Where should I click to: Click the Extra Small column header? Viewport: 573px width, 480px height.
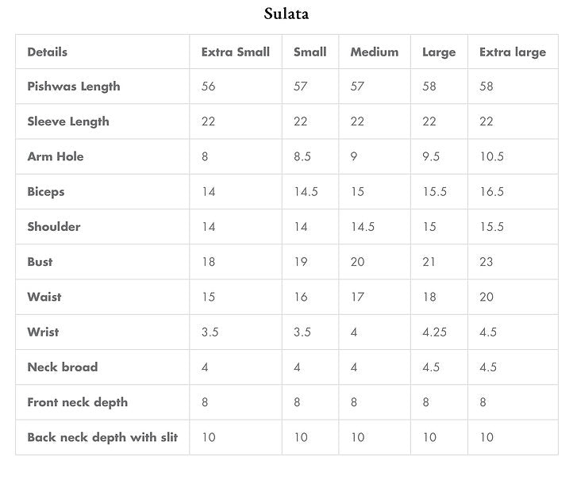pyautogui.click(x=235, y=52)
